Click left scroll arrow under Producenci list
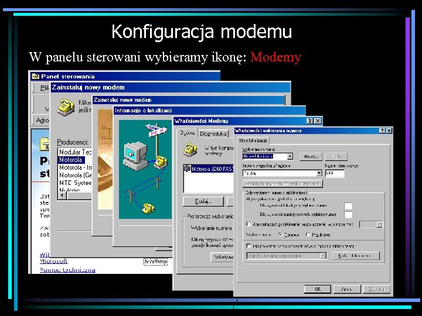Screen dimensions: 422x316 click(x=63, y=195)
